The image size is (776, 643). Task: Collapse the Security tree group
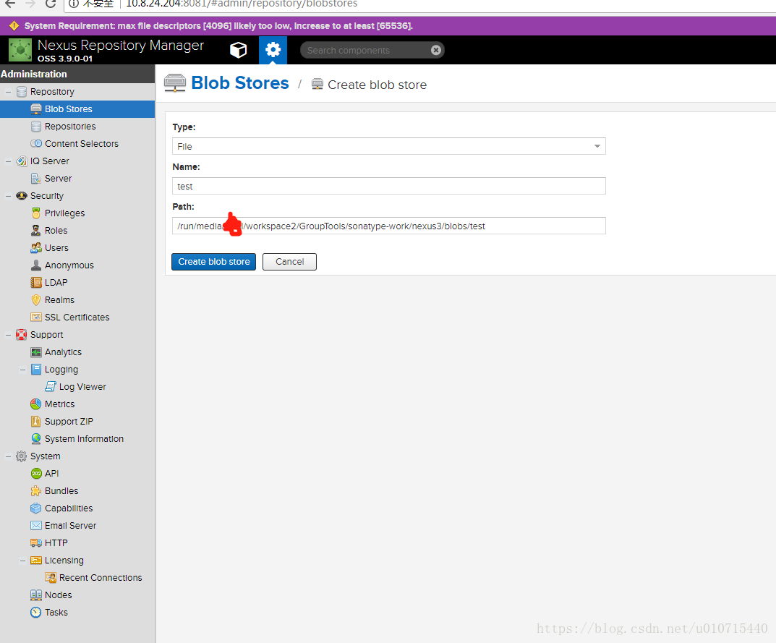[8, 195]
